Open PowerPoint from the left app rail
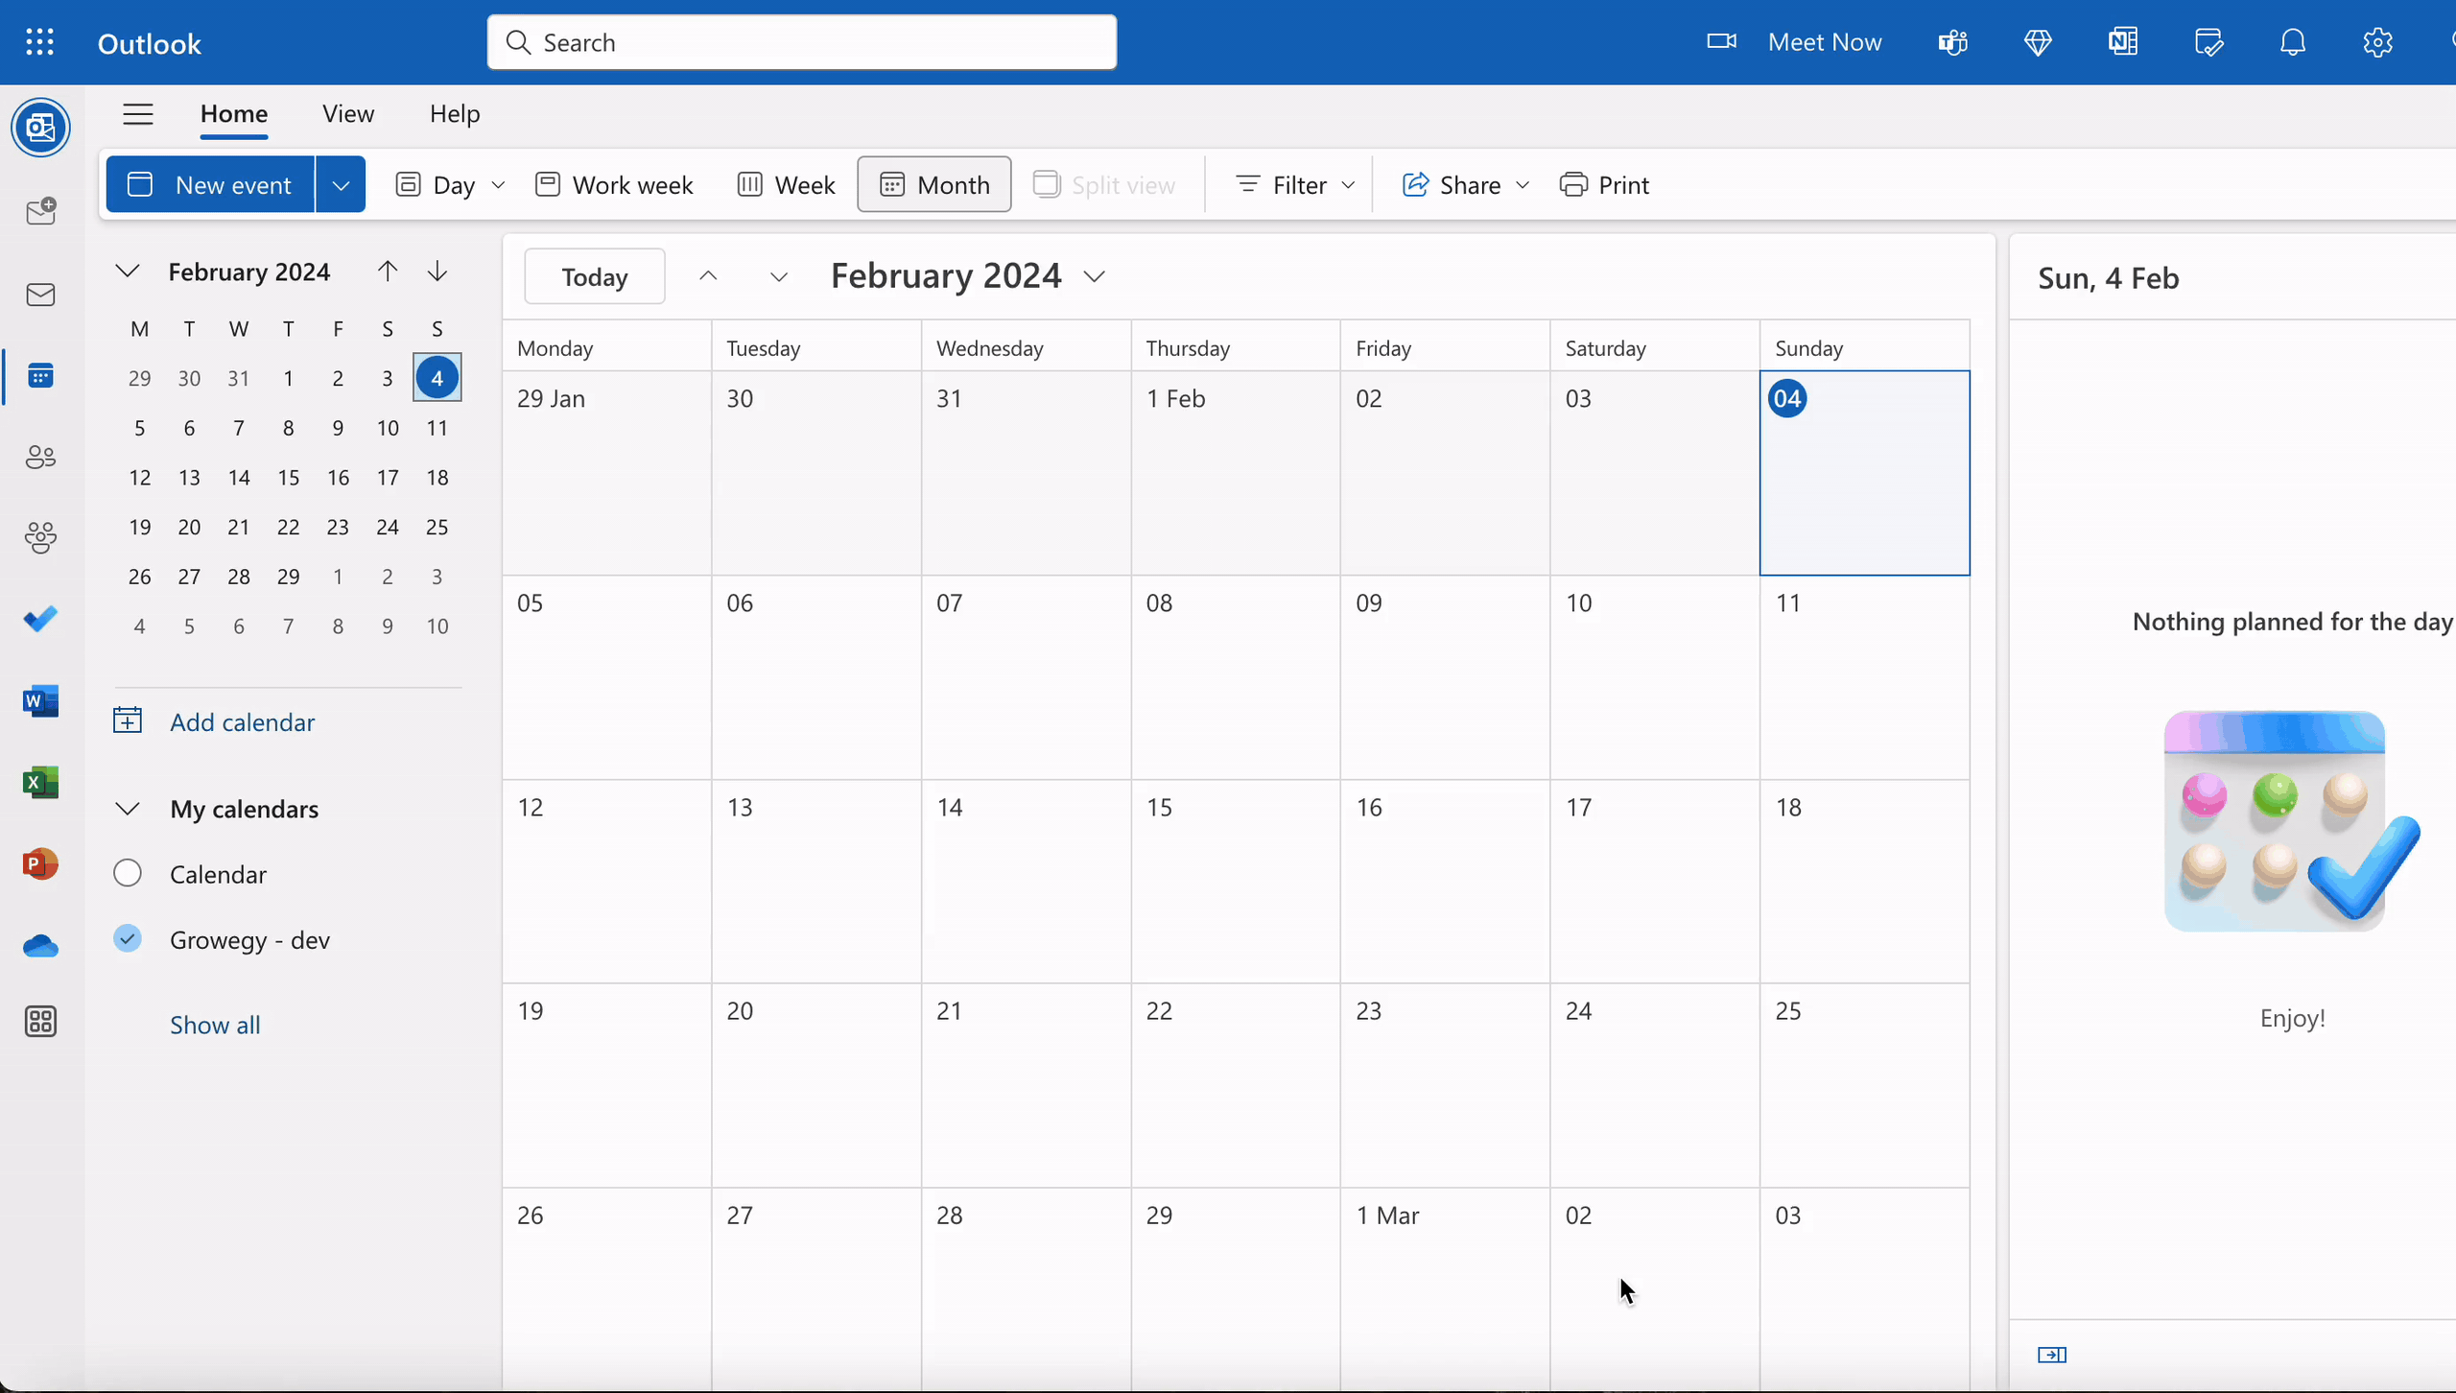This screenshot has width=2456, height=1393. pyautogui.click(x=40, y=864)
